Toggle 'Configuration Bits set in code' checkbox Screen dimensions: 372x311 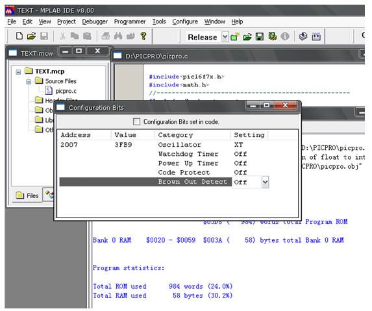136,121
